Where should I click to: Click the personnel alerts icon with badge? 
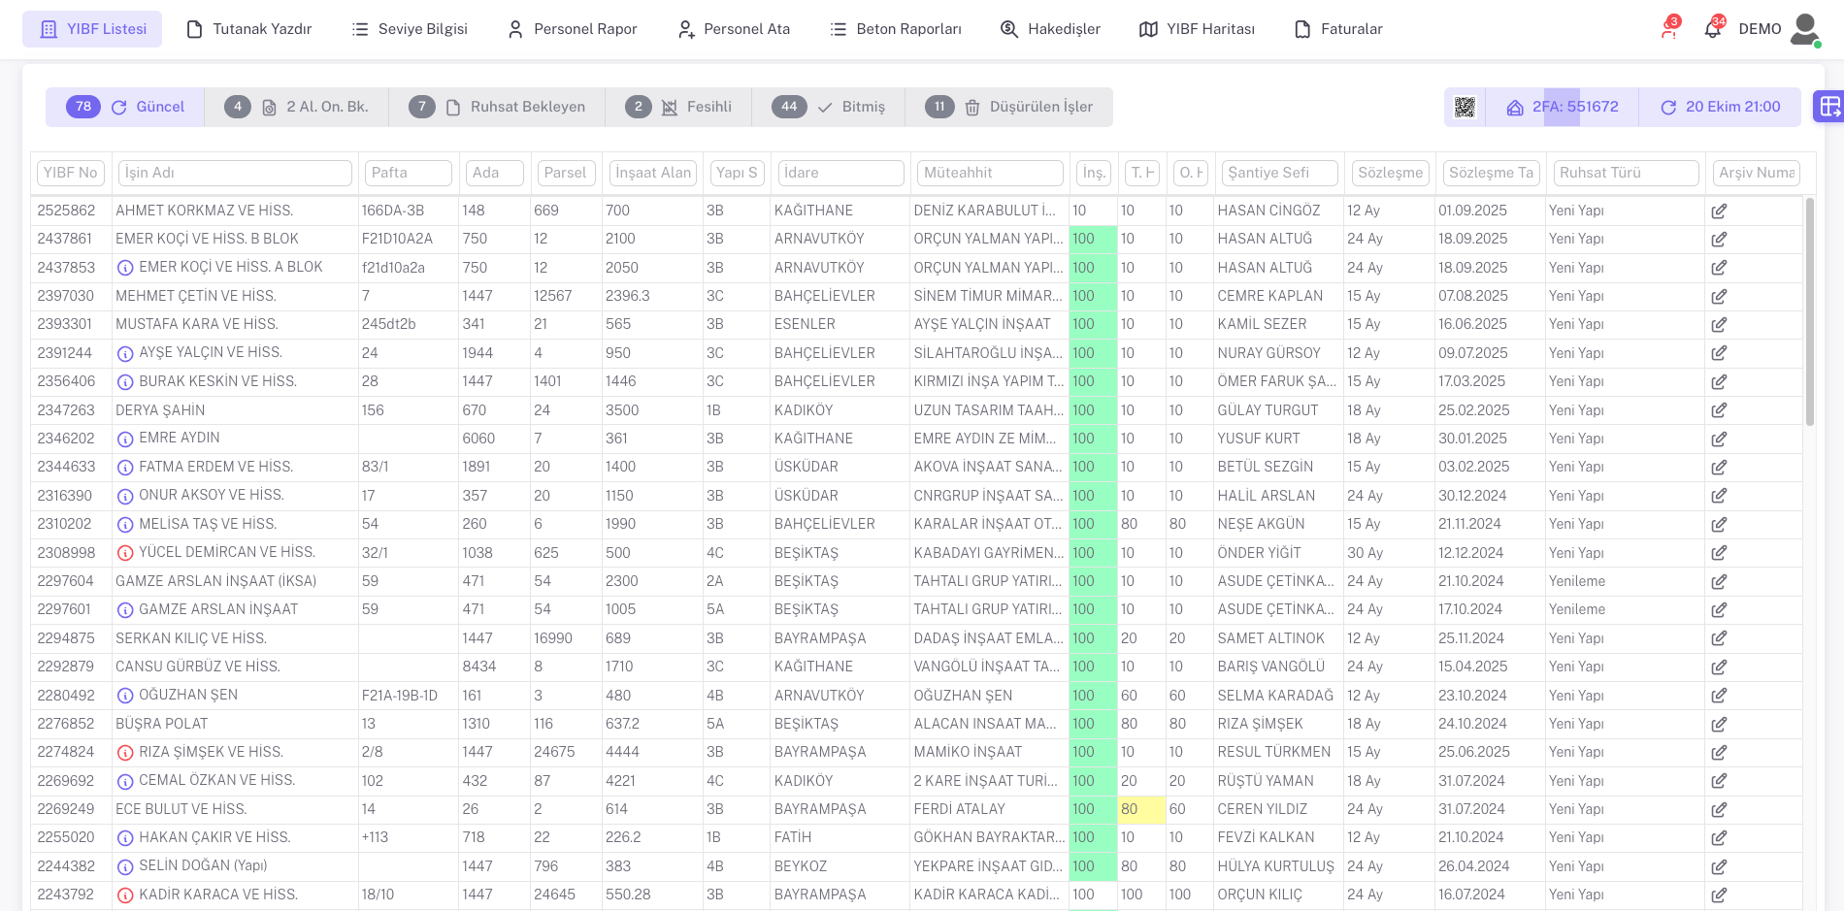click(x=1668, y=29)
